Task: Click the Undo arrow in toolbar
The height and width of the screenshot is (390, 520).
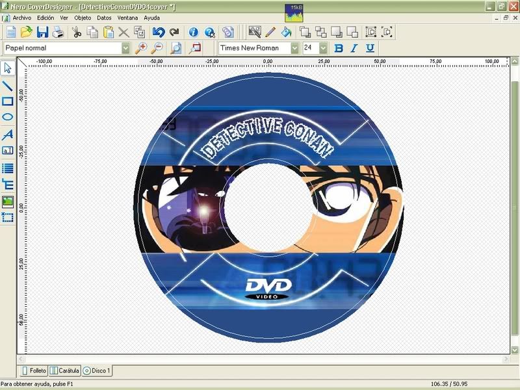Action: tap(158, 32)
